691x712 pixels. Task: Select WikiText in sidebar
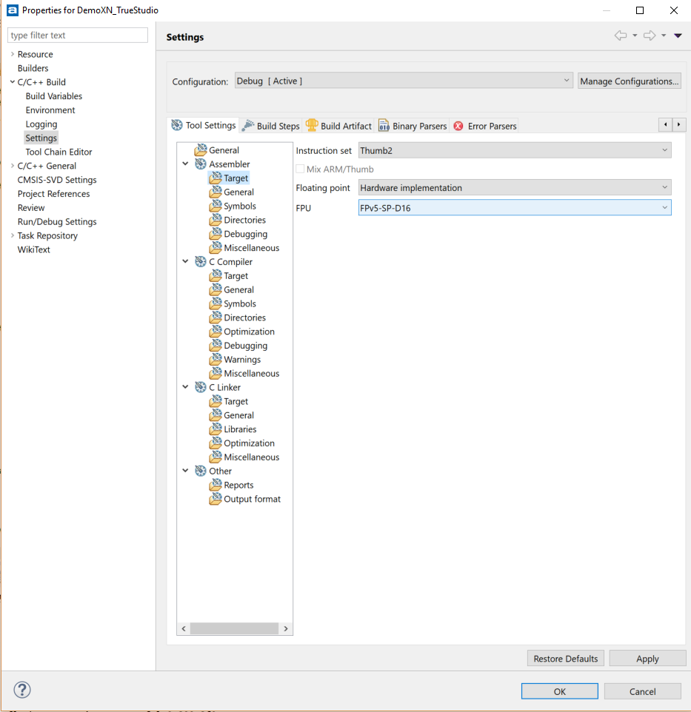(33, 249)
